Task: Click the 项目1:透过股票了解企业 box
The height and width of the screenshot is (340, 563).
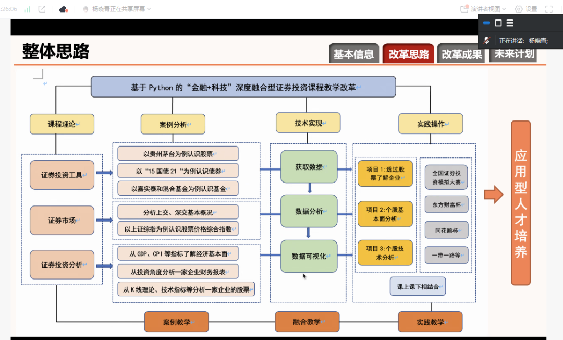Action: 385,174
